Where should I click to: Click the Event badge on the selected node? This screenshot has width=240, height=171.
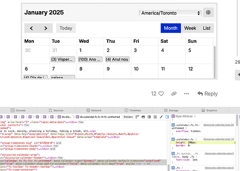click(139, 164)
